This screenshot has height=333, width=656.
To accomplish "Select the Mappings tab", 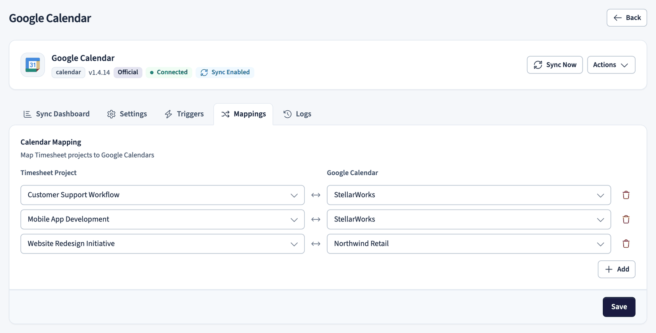I will (x=243, y=114).
